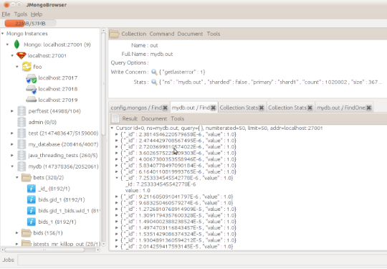Select the localhost:27001 router icon

pyautogui.click(x=21, y=55)
